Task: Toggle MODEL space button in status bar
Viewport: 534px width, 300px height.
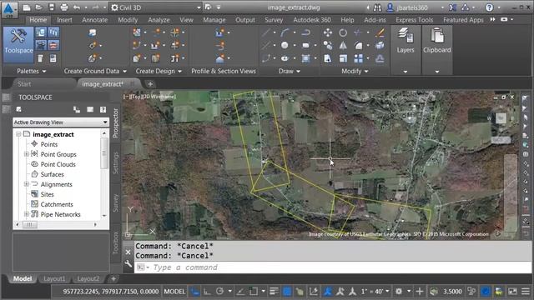Action: click(x=174, y=292)
